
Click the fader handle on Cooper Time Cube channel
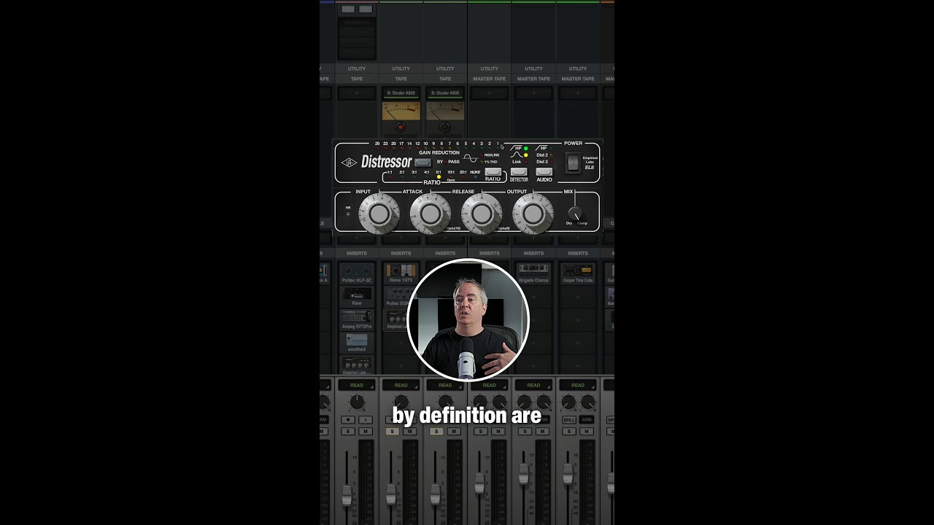tap(568, 476)
